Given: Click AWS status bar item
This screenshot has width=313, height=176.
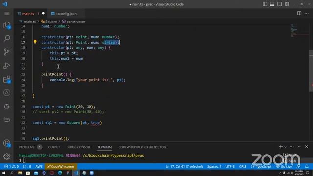Looking at the screenshot, I should (x=39, y=166).
